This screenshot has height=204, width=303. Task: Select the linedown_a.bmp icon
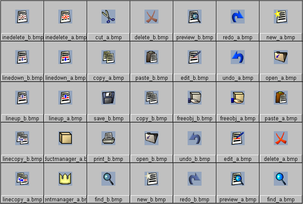(x=65, y=57)
